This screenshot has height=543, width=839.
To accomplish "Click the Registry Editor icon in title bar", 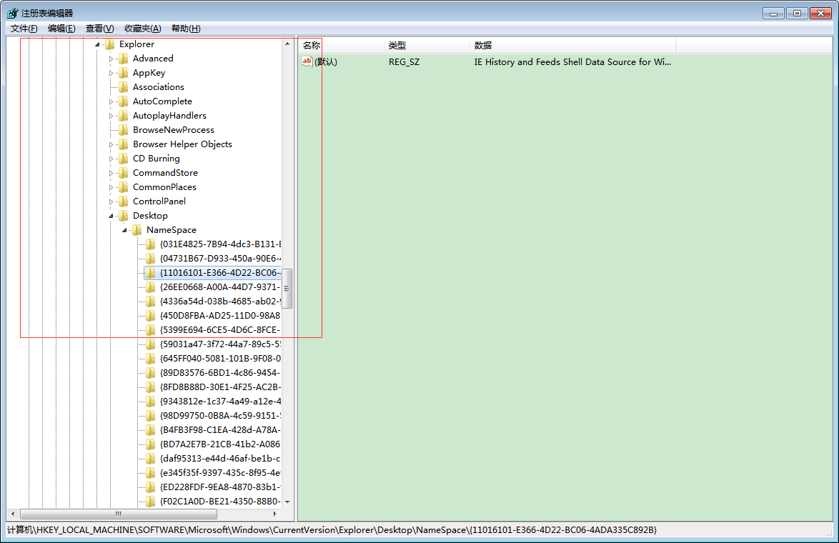I will tap(12, 13).
